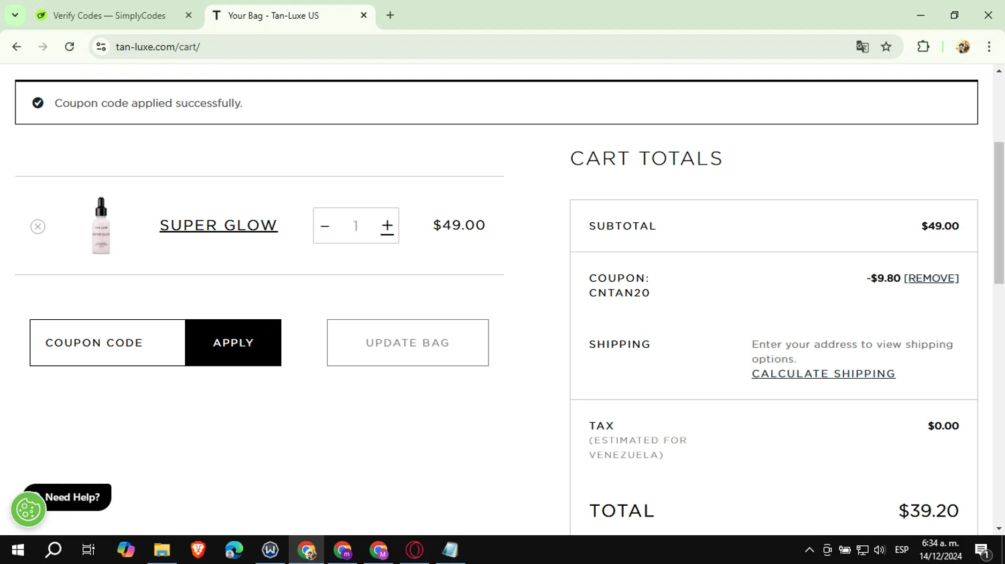The height and width of the screenshot is (564, 1005).
Task: Switch to Verify Codes SimplyCodes tab
Action: coord(109,15)
